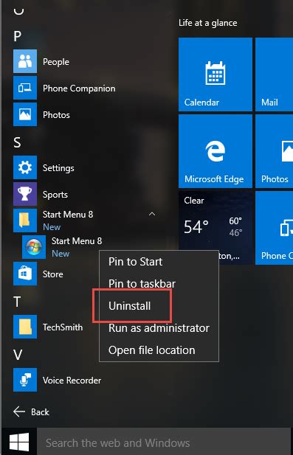Screen dimensions: 293x455
Task: Jump via the letter P header
Action: pos(18,36)
